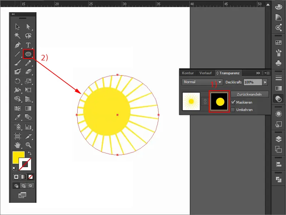286x215 pixels.
Task: Select the Gradient tool in toolbox
Action: [28, 108]
